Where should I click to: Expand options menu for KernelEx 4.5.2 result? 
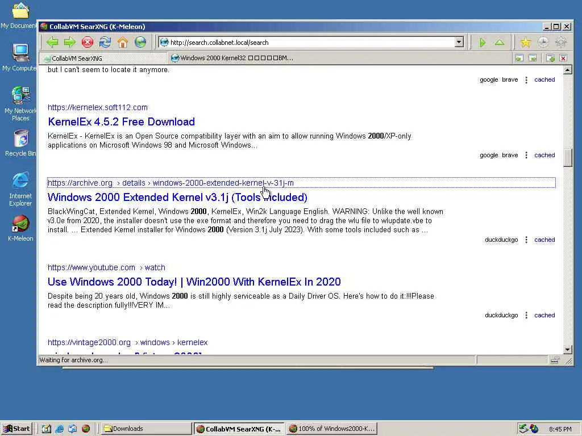(526, 155)
